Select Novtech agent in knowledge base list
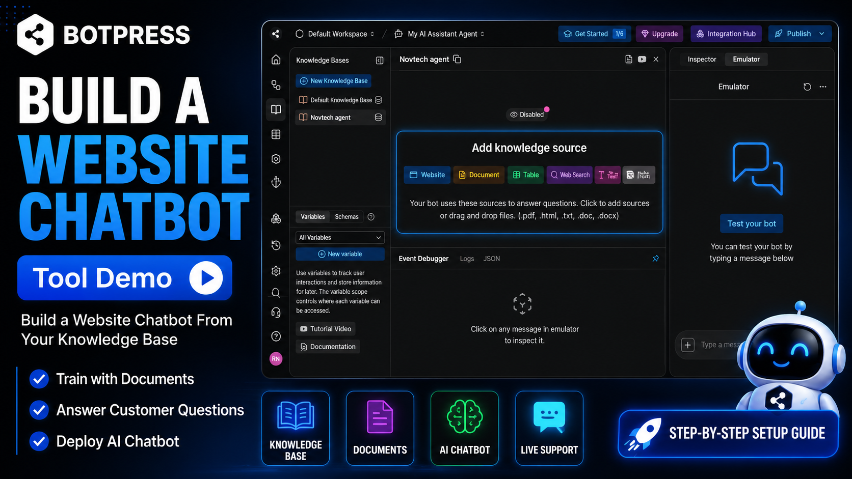Image resolution: width=852 pixels, height=479 pixels. [340, 118]
